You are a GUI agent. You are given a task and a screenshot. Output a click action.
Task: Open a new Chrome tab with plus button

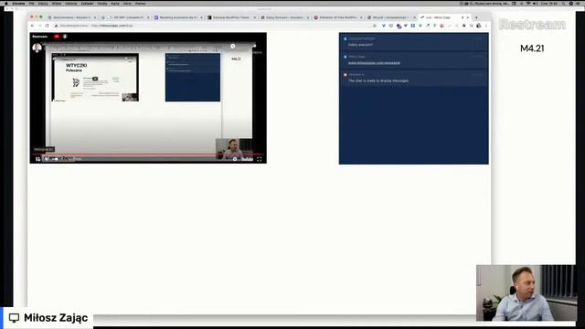(476, 17)
